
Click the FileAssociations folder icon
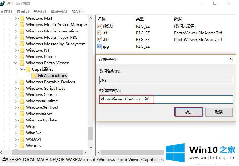coord(34,75)
